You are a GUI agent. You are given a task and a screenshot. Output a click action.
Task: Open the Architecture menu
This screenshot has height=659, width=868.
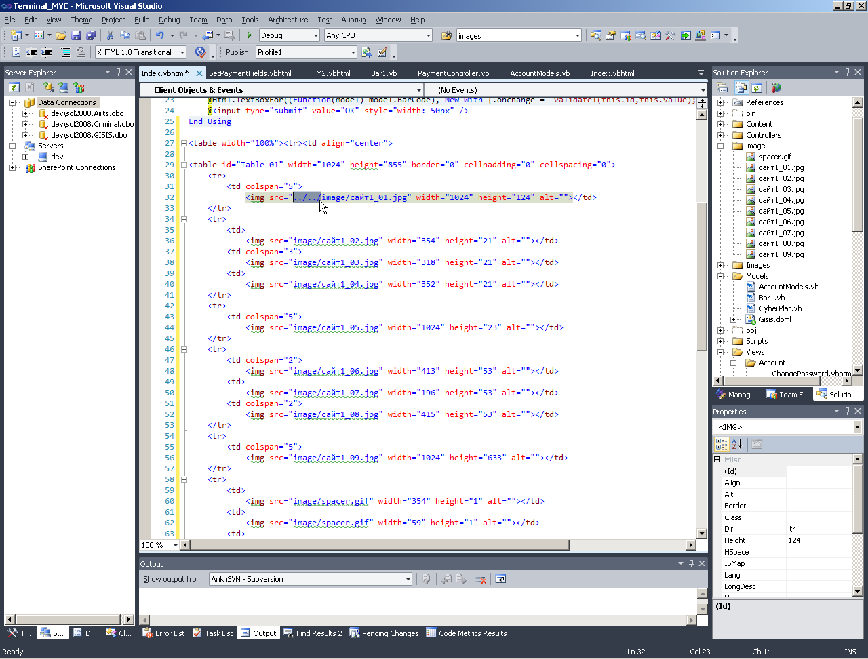288,20
